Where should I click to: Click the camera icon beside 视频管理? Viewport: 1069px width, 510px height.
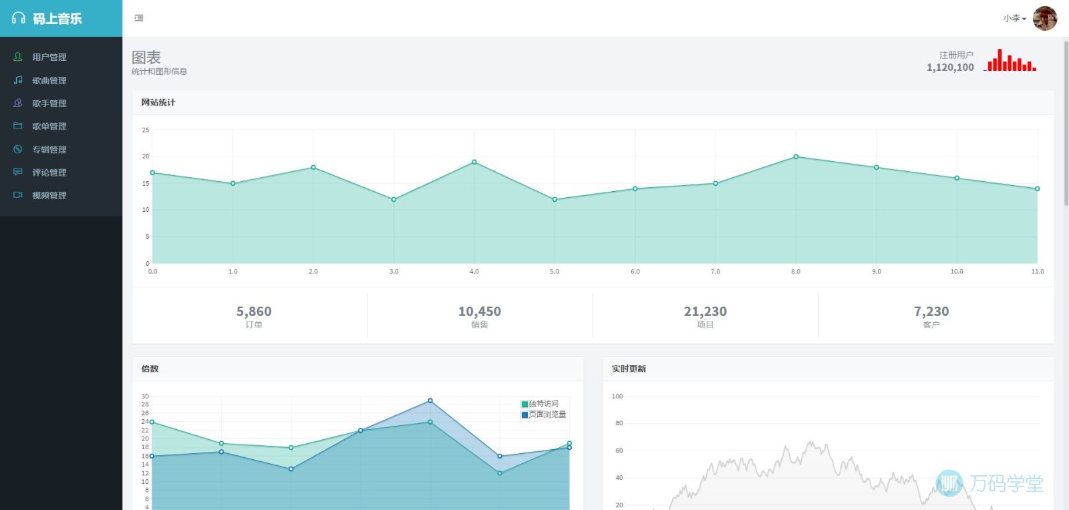pyautogui.click(x=18, y=195)
